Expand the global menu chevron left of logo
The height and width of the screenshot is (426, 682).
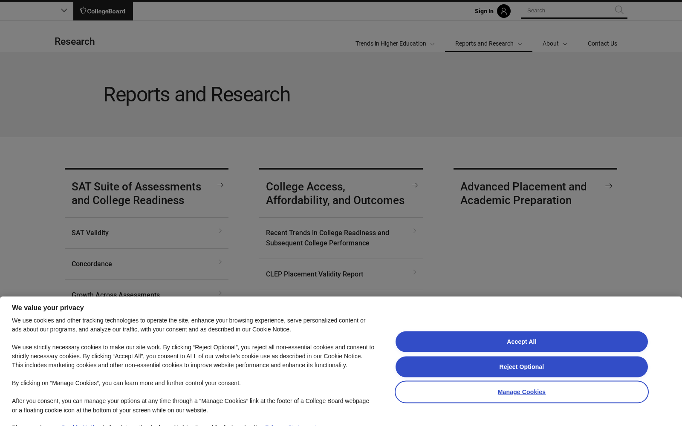point(64,10)
